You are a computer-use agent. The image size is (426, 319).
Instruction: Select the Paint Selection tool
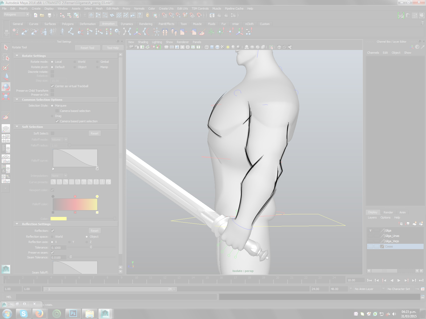click(6, 67)
